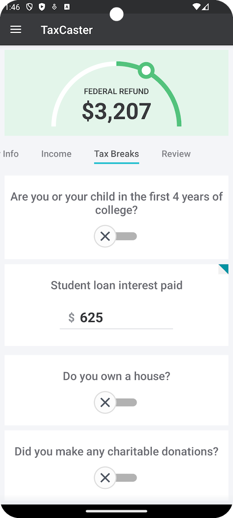
Task: Tap the Wi-Fi status icon
Action: [196, 7]
